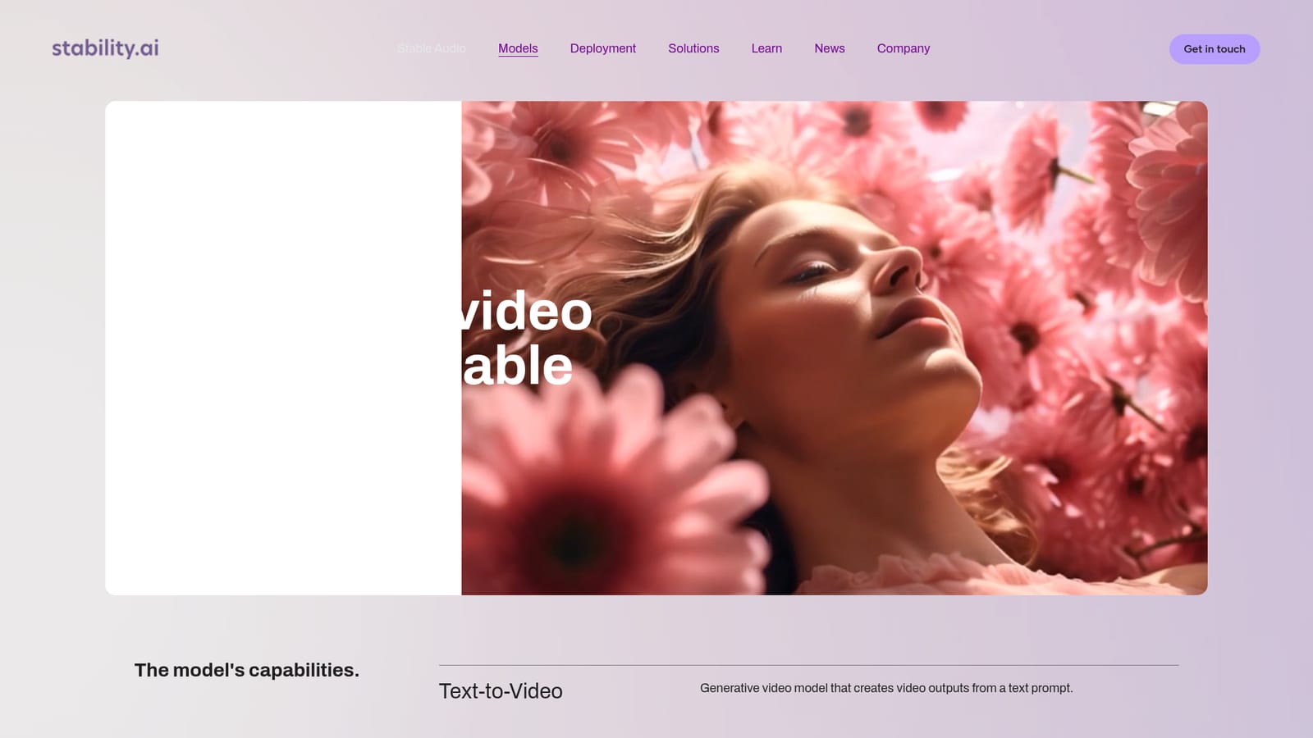Screen dimensions: 1313x738
Task: Open the Models menu
Action: (x=518, y=48)
